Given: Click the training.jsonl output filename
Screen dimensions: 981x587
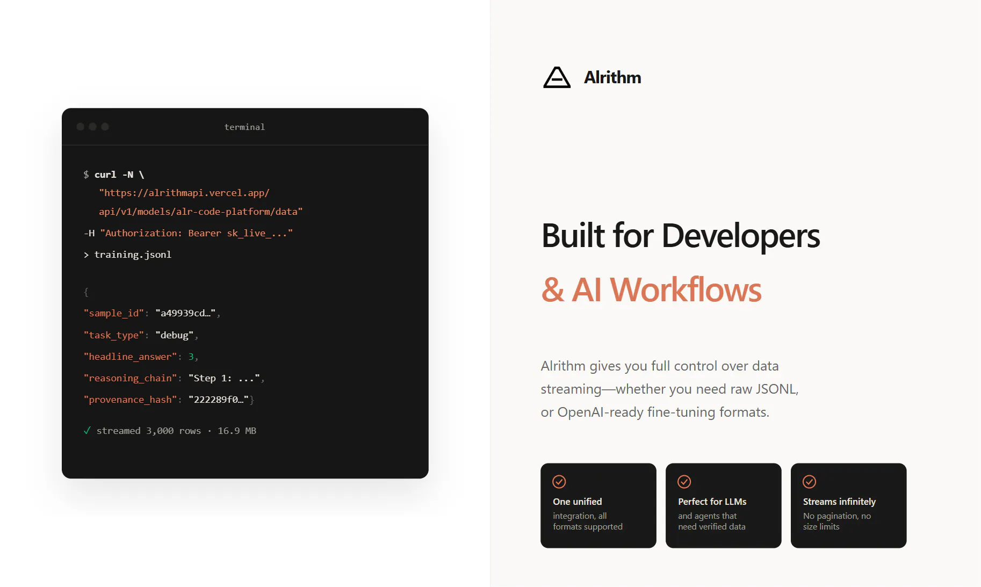Looking at the screenshot, I should click(x=133, y=255).
